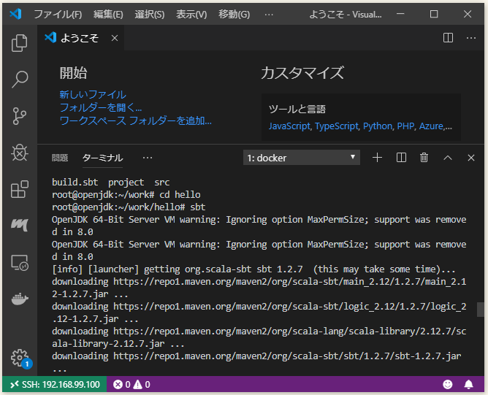Open the Manage gear icon

pyautogui.click(x=20, y=358)
